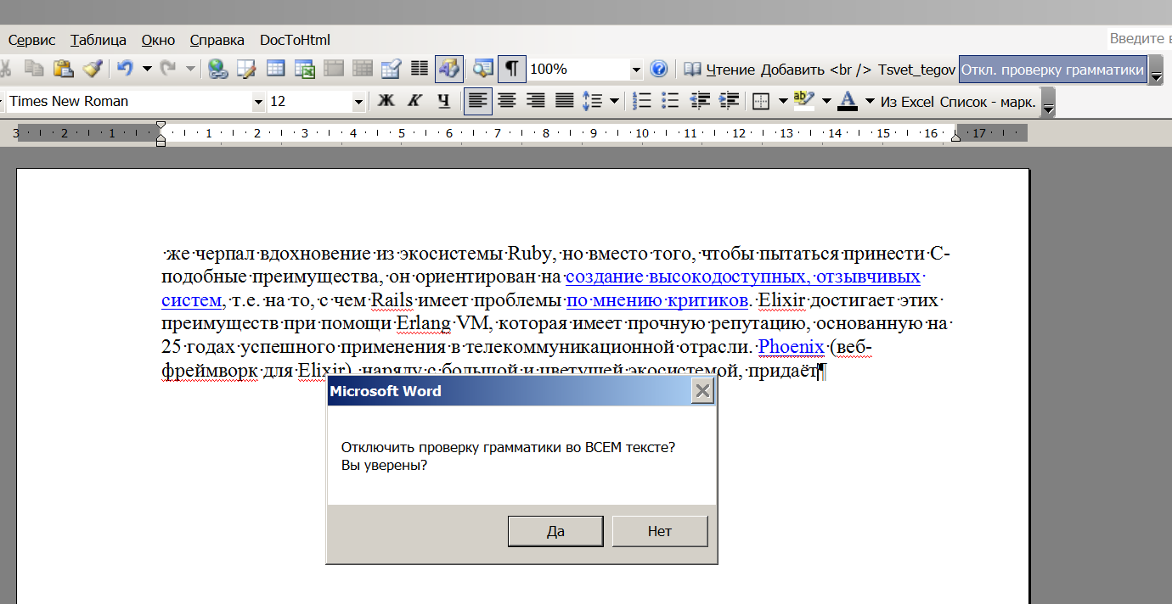Apply numbered list formatting

pyautogui.click(x=643, y=101)
